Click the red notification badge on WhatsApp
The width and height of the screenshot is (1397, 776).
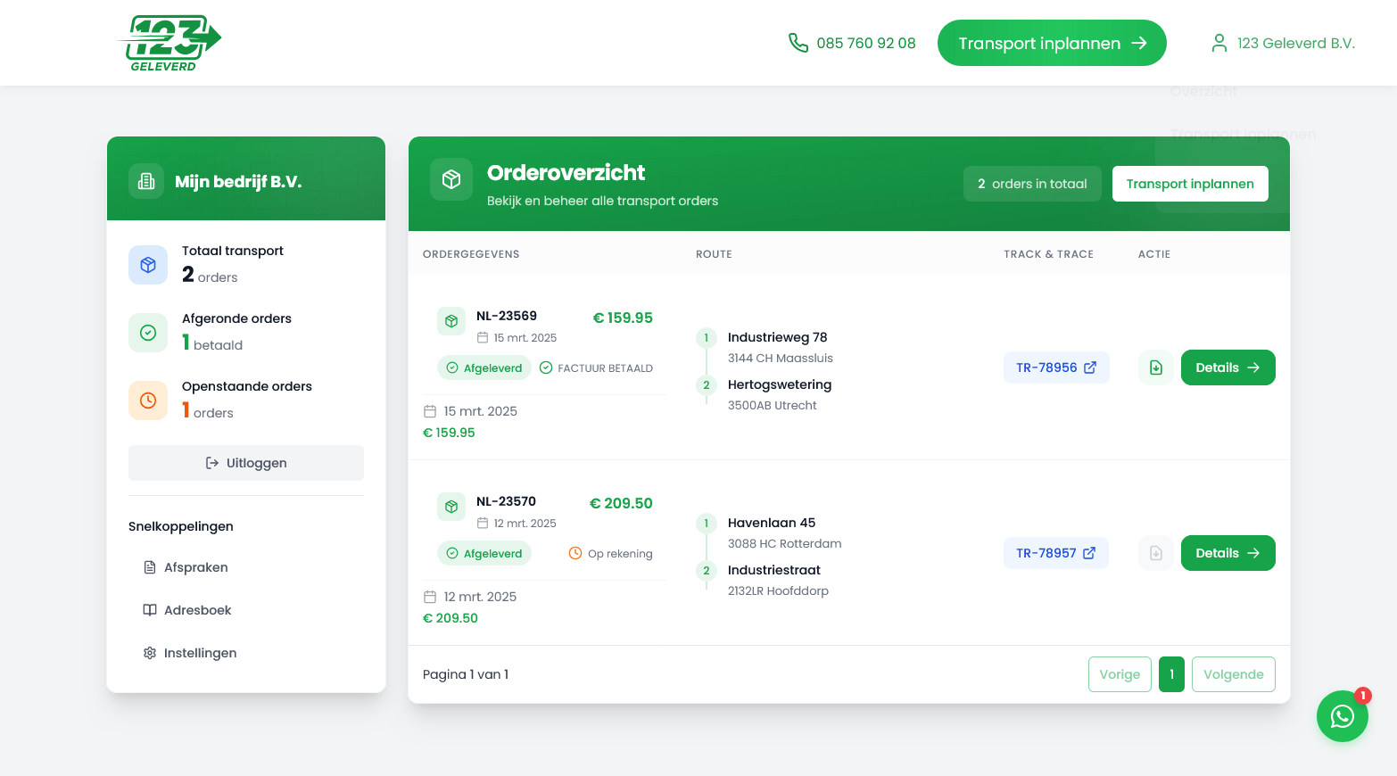pos(1363,696)
